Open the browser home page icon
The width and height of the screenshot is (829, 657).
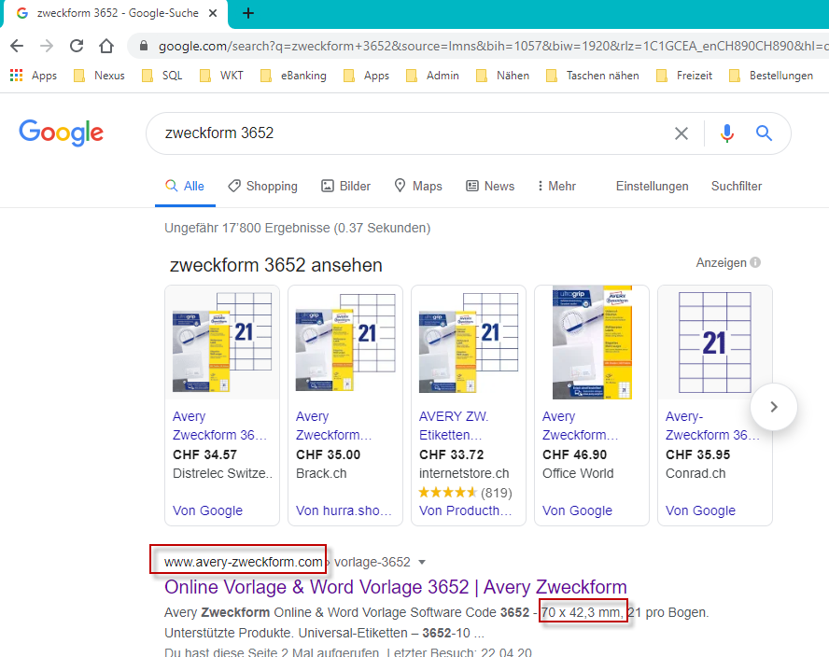click(x=106, y=46)
